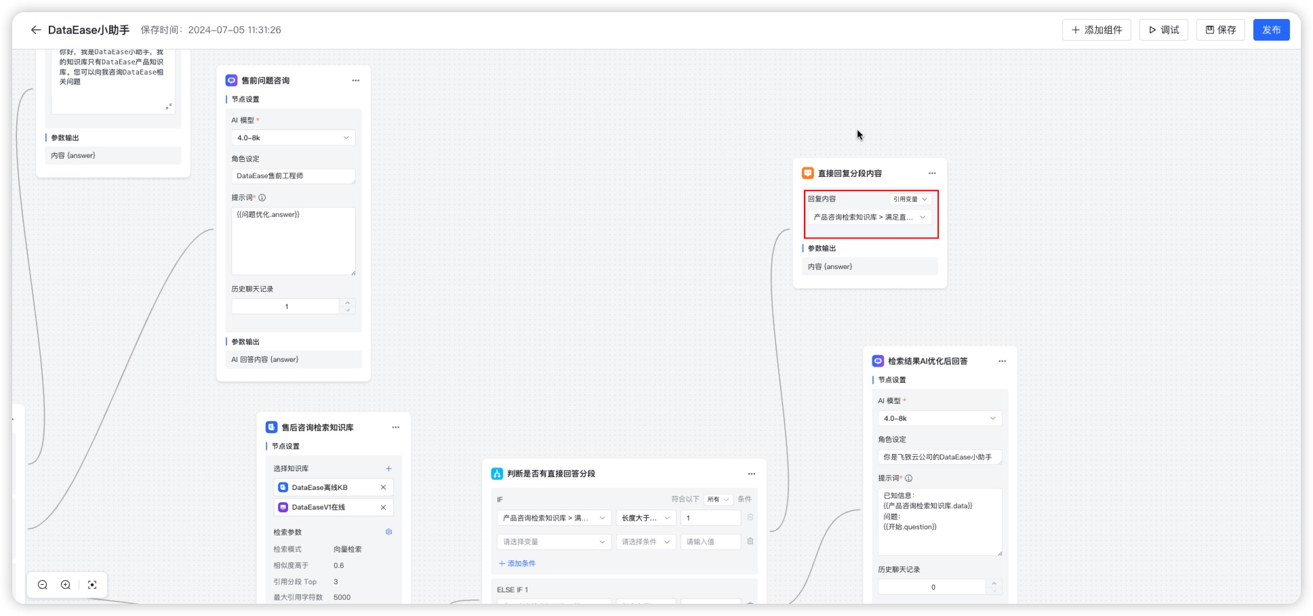Click the DataEaseV1在线 knowledge base icon
Viewport: 1313px width, 616px height.
click(283, 507)
